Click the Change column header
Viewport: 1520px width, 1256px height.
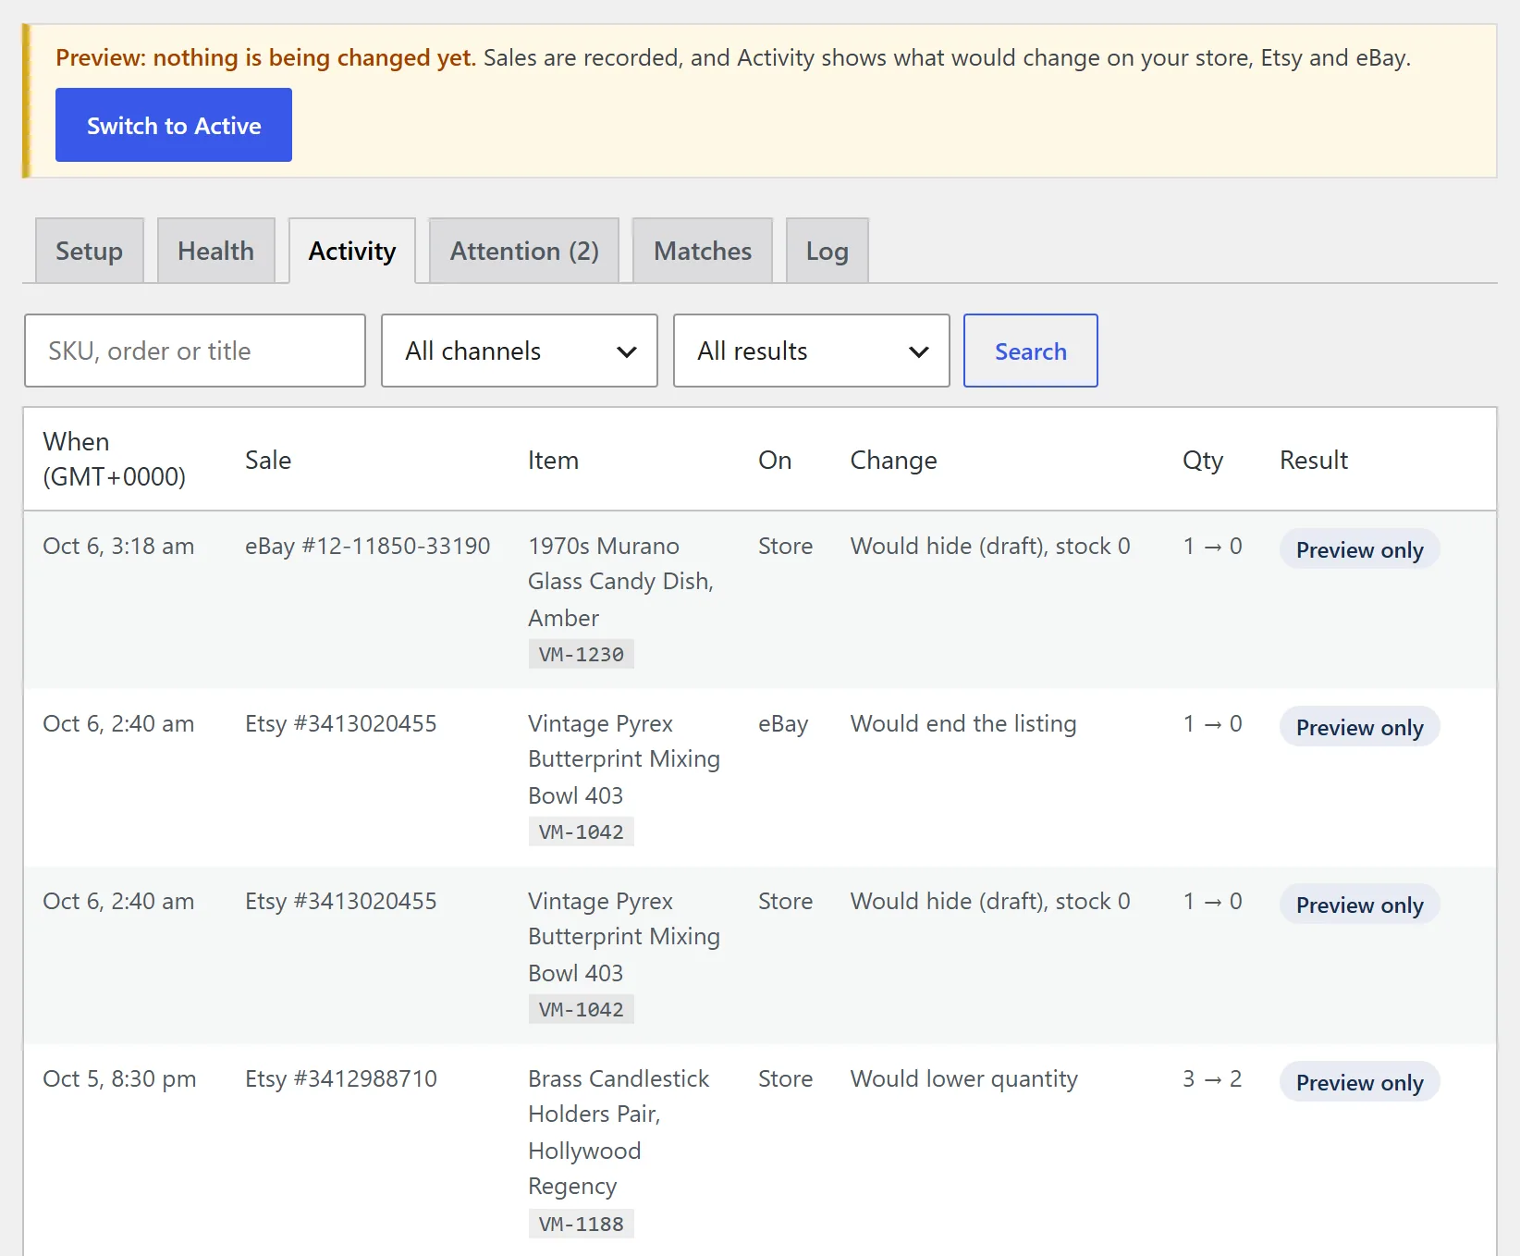[893, 460]
